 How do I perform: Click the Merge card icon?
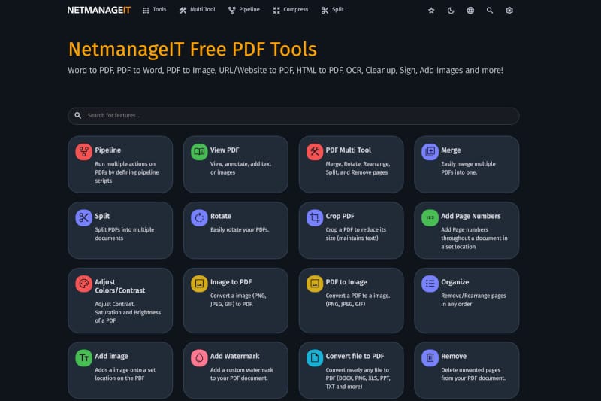click(x=430, y=152)
